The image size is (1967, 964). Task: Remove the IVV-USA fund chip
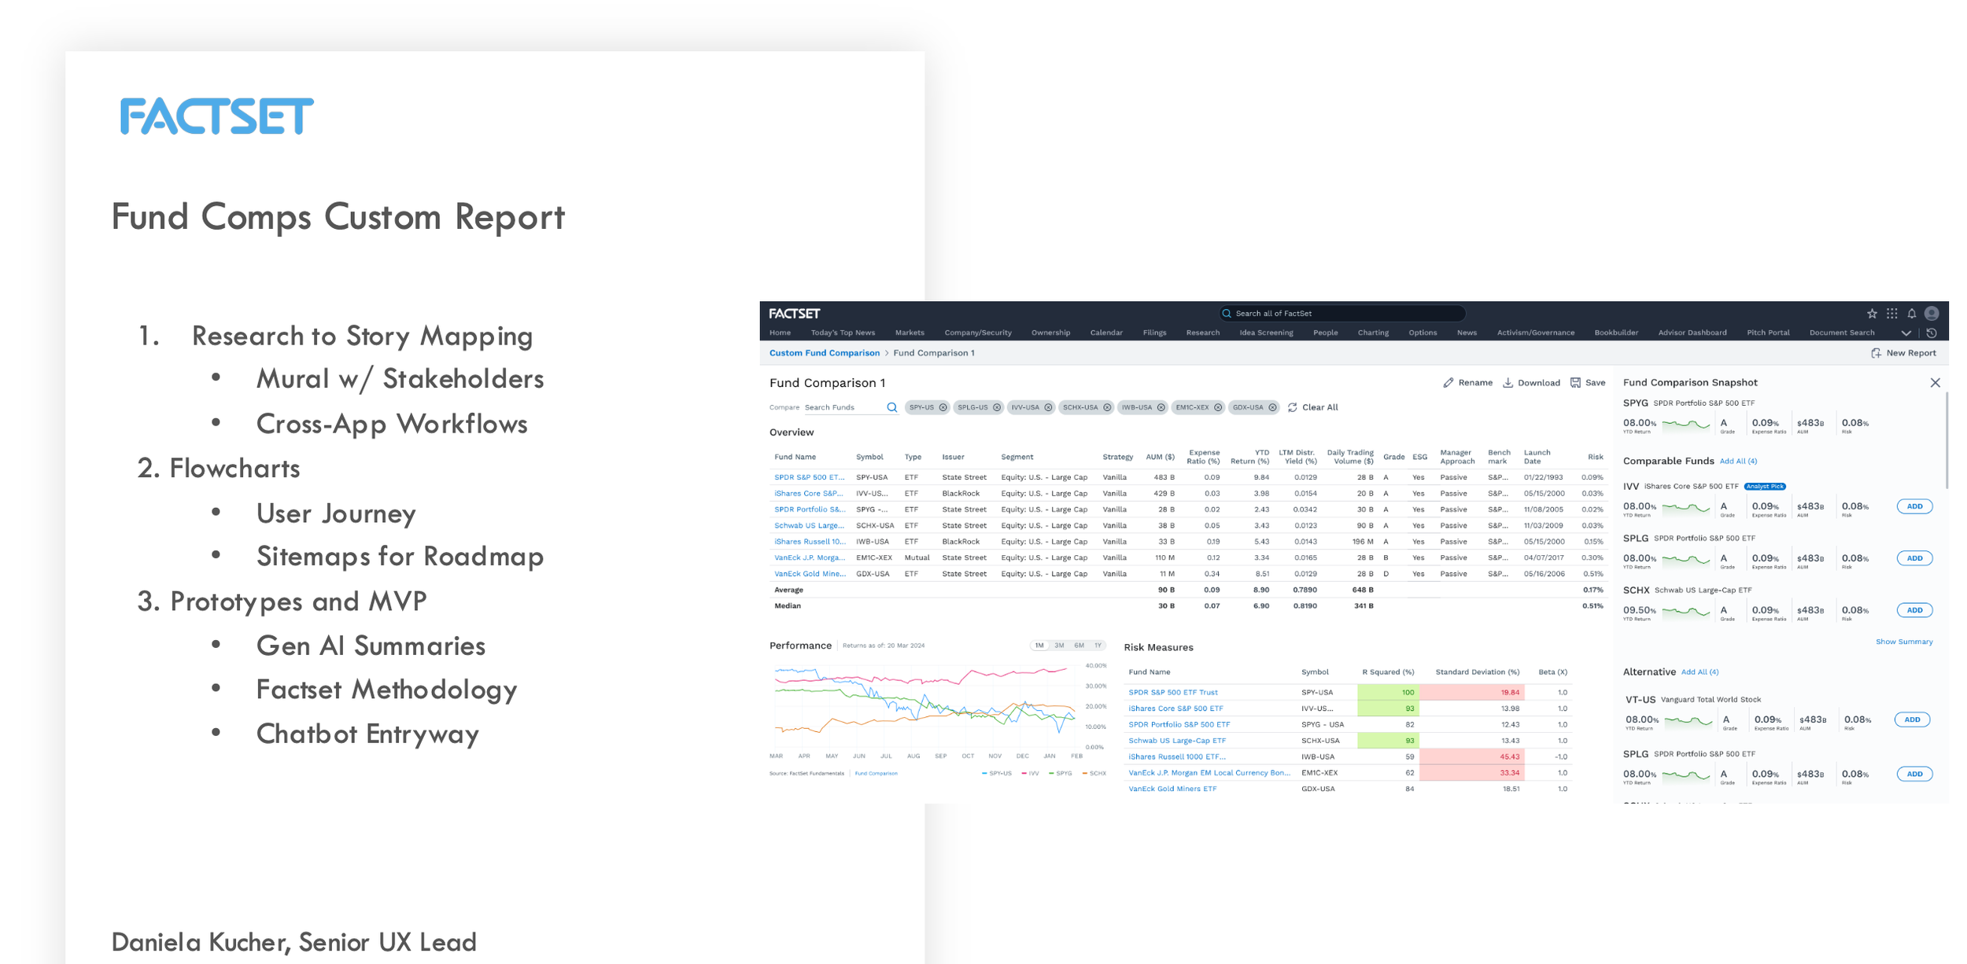[x=1048, y=407]
